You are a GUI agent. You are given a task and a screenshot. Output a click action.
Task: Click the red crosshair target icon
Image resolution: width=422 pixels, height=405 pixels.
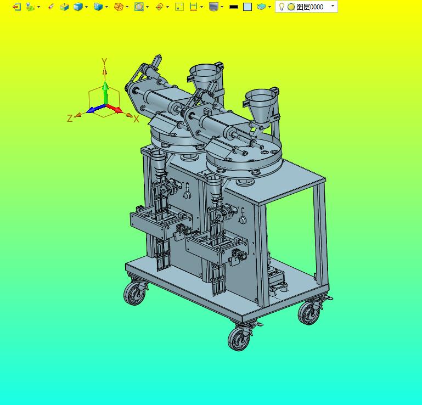pyautogui.click(x=159, y=7)
